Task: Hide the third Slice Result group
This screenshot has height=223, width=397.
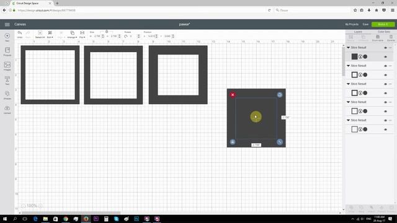Action: (x=385, y=84)
